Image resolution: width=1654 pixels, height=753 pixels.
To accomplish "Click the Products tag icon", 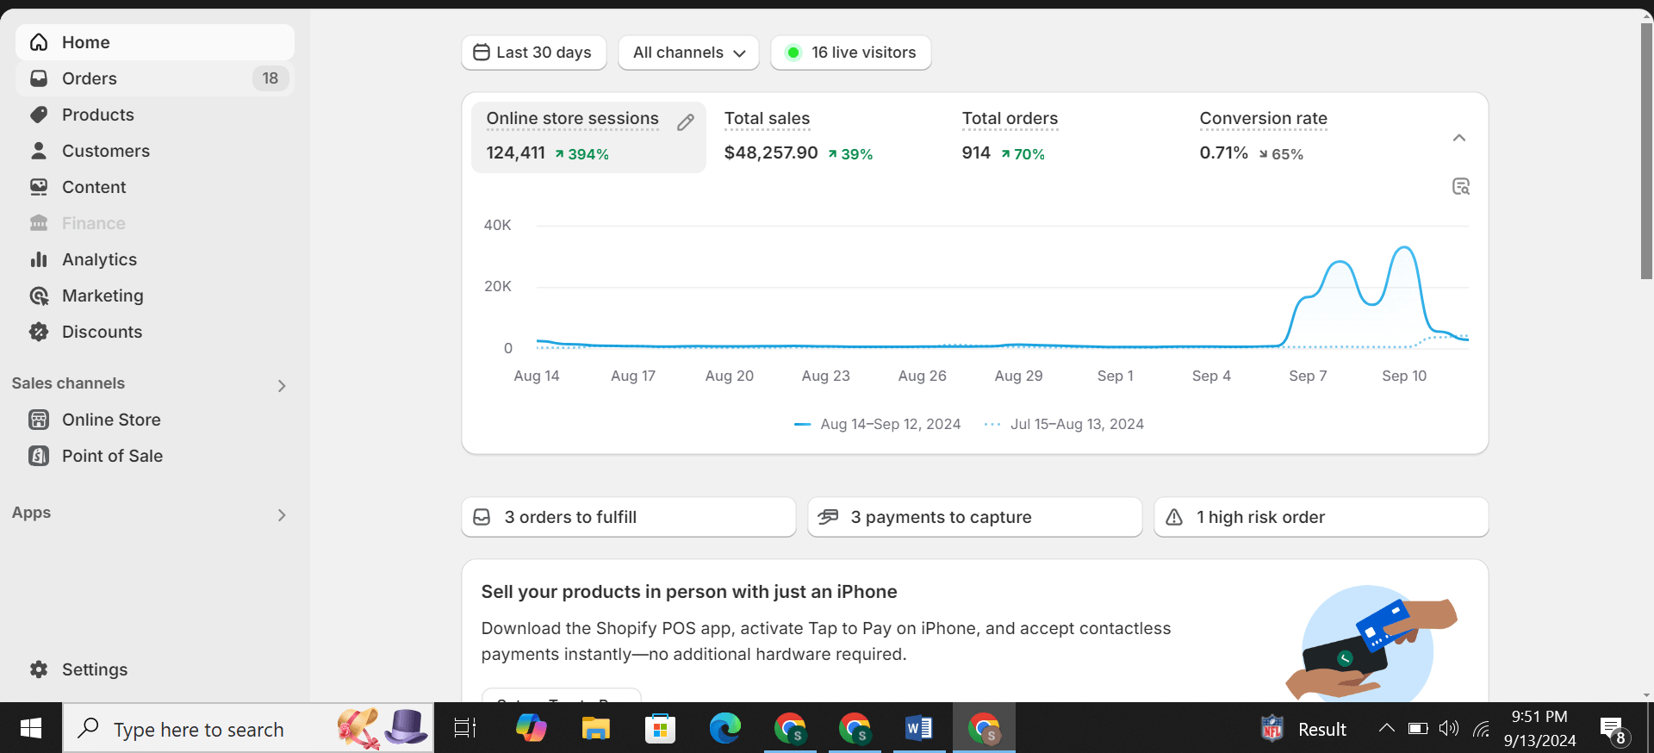I will (x=39, y=115).
